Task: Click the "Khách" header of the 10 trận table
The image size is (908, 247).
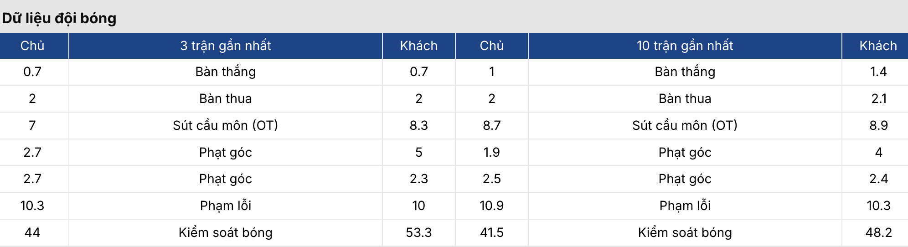Action: [x=878, y=46]
